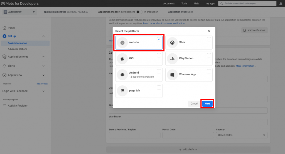Screen dimensions: 285x154
Task: Click the Meta for Developers logo
Action: tap(20, 3)
